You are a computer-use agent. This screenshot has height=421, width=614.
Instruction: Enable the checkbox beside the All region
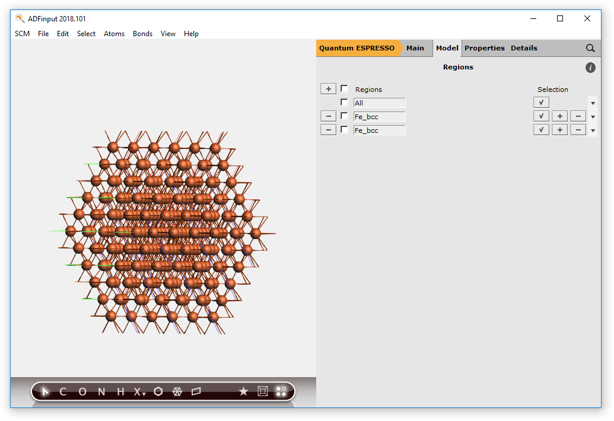tap(344, 102)
